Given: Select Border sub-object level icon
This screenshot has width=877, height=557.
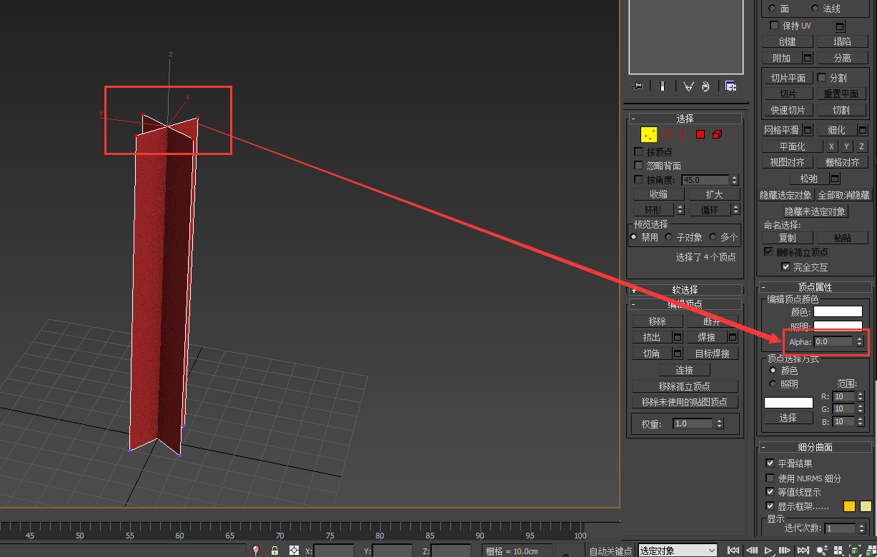Looking at the screenshot, I should pos(683,134).
